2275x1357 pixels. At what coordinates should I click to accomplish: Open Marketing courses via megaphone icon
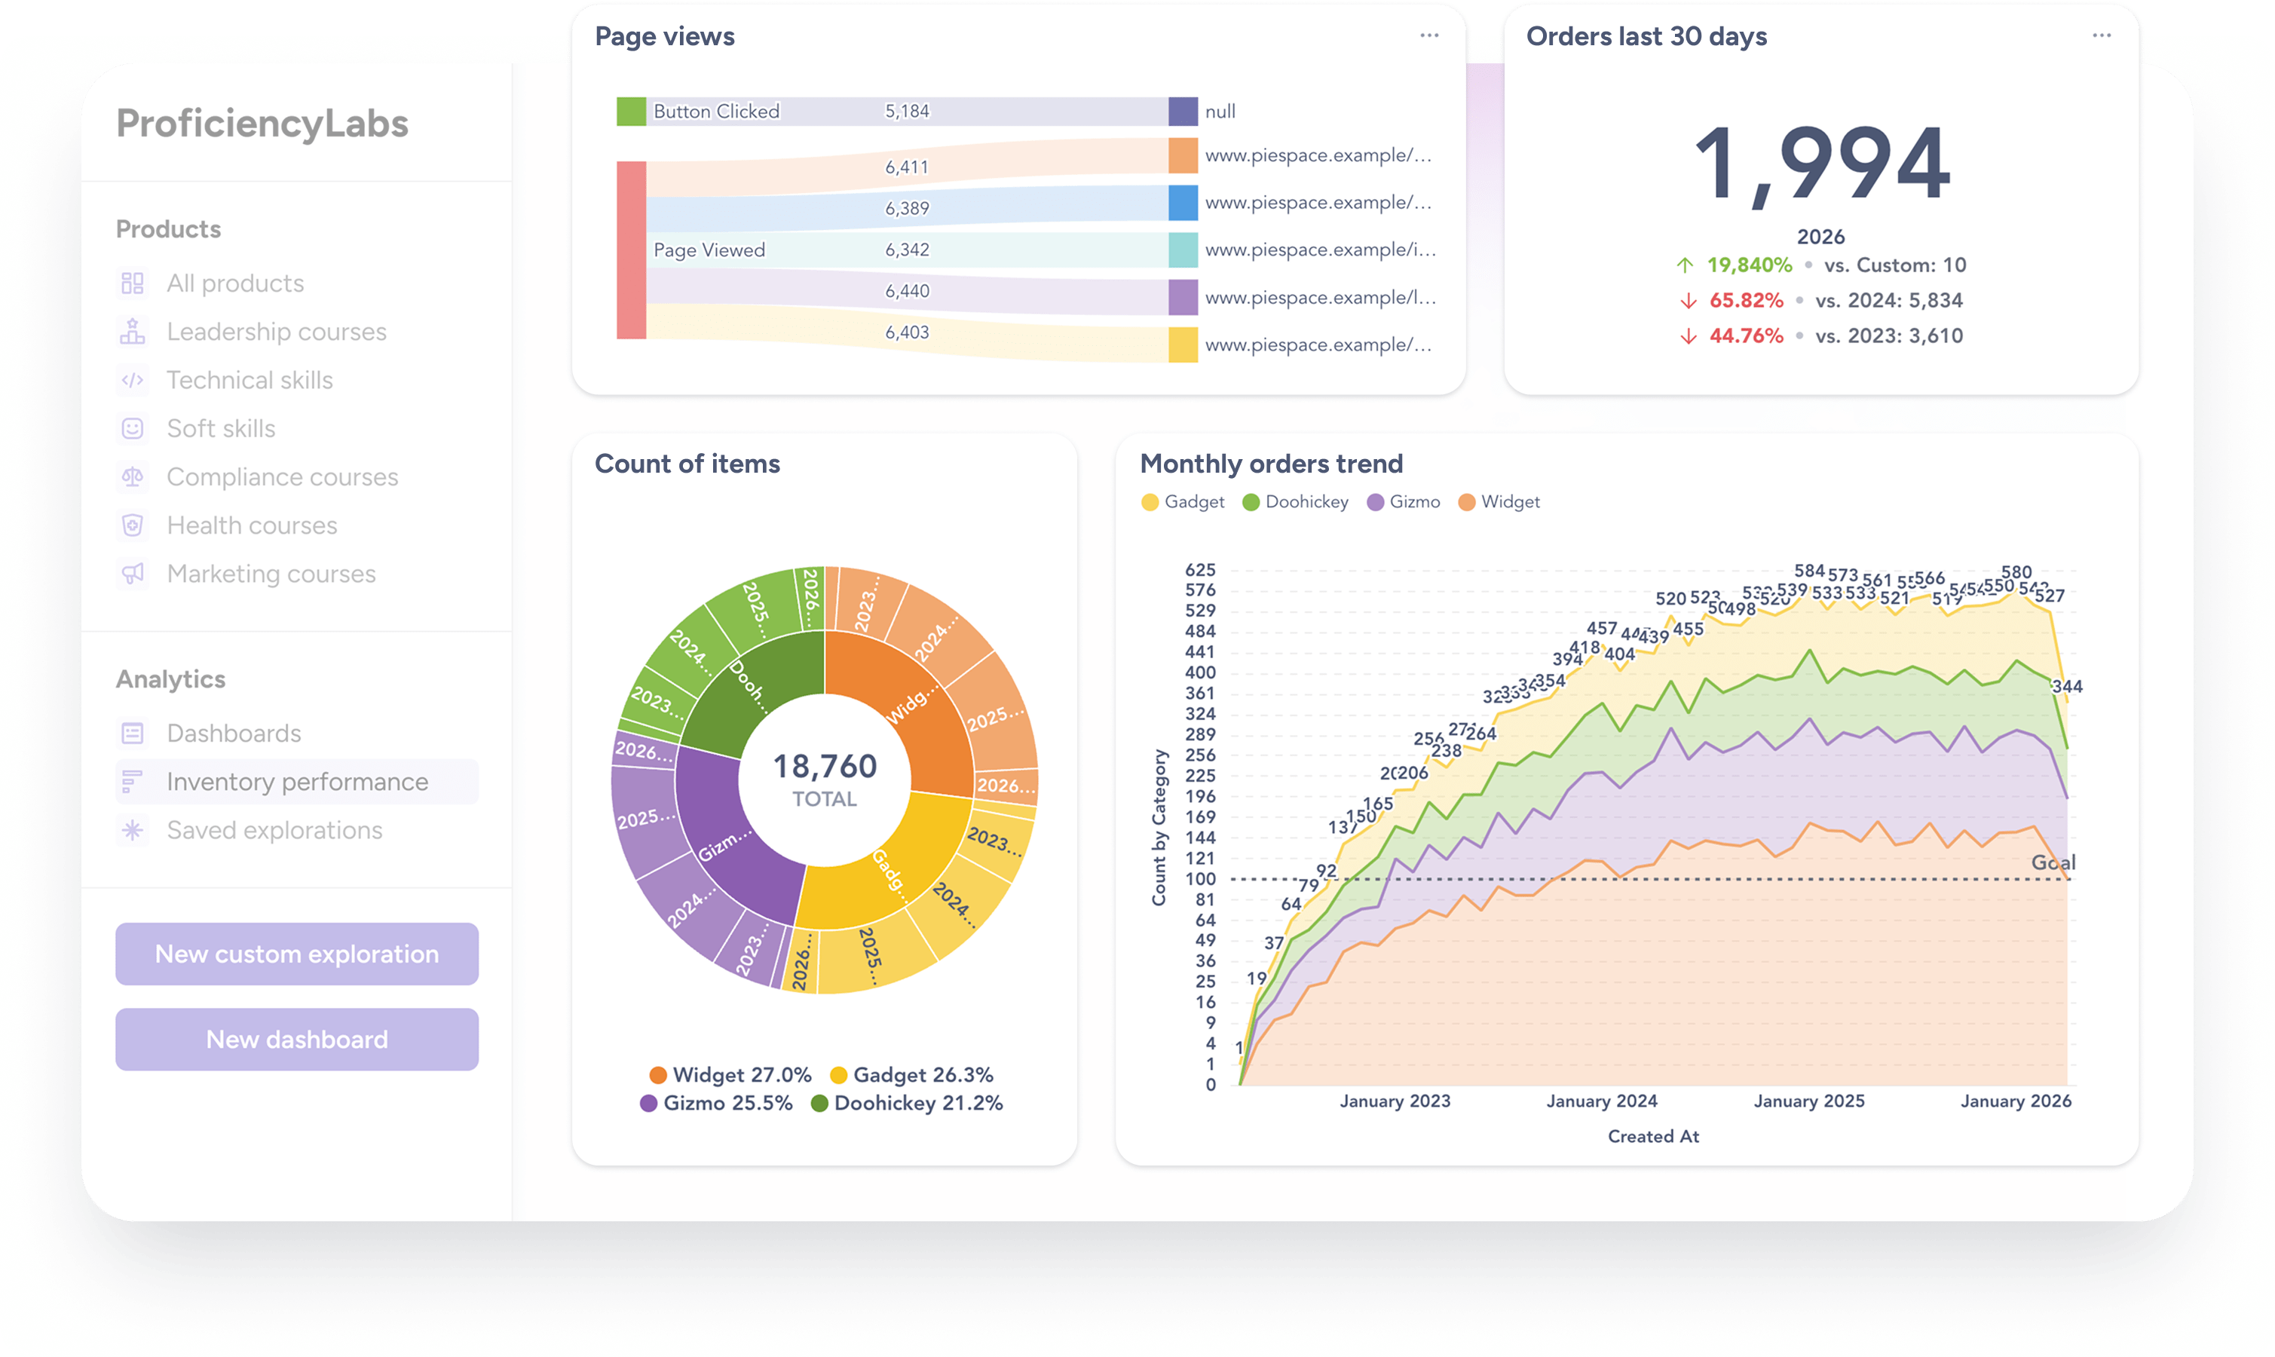pyautogui.click(x=134, y=574)
